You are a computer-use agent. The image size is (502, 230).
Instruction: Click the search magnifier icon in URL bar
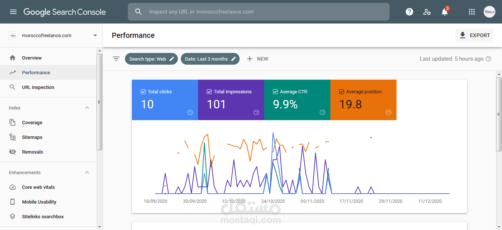138,12
